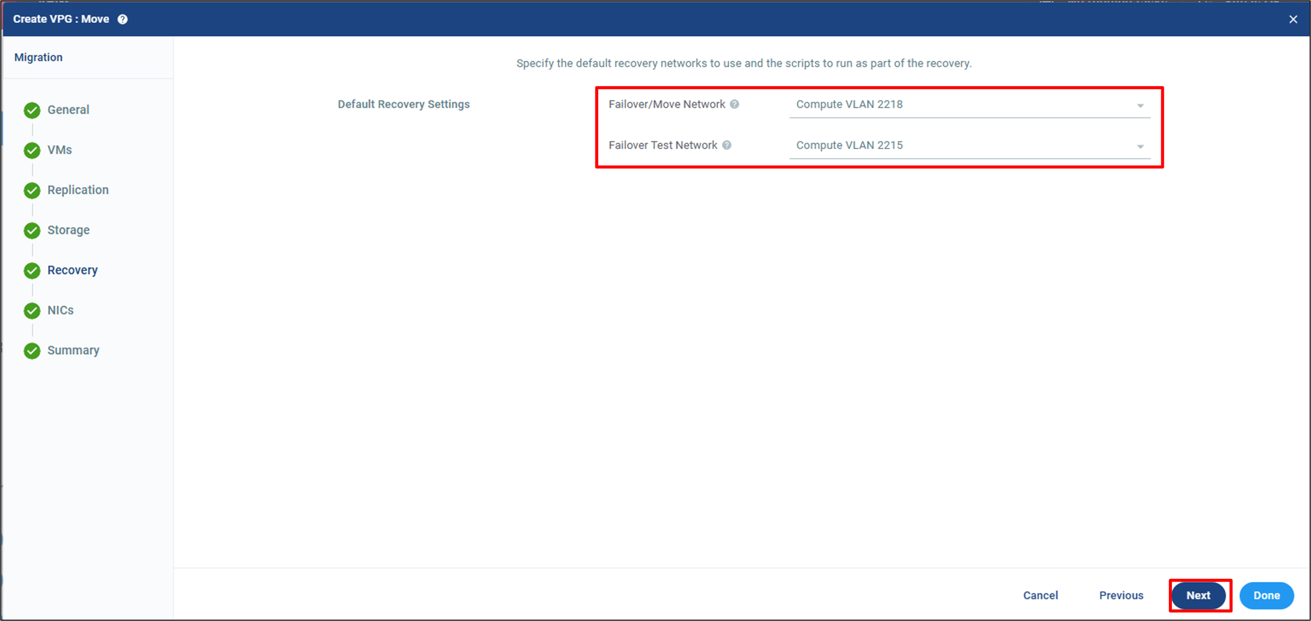Click the Migration heading in the sidebar
Image resolution: width=1311 pixels, height=621 pixels.
pyautogui.click(x=38, y=57)
